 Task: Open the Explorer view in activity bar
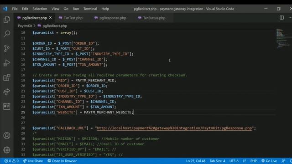coord(7,19)
